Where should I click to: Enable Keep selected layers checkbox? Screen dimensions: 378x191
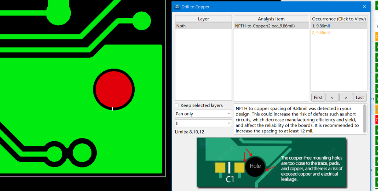point(177,105)
